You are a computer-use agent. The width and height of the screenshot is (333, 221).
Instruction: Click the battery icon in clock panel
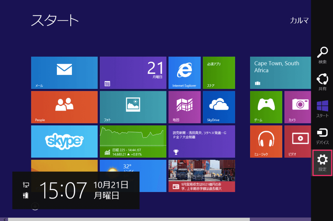pyautogui.click(x=26, y=195)
